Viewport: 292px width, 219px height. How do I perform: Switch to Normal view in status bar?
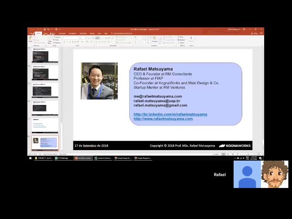click(224, 154)
